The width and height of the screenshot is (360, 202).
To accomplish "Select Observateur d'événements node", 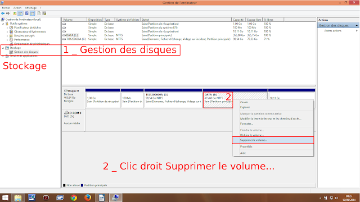I will click(30, 31).
